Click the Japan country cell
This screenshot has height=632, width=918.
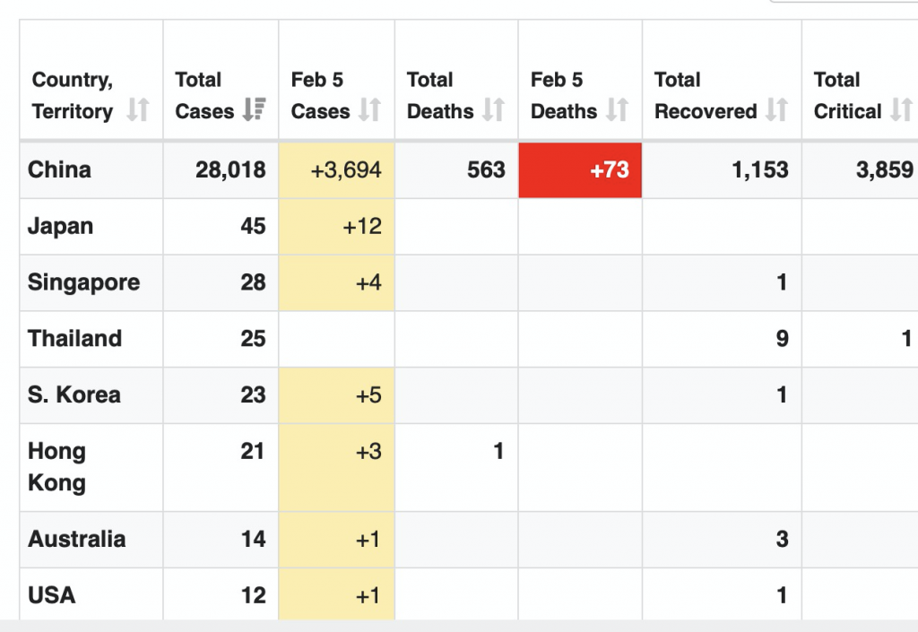point(60,226)
